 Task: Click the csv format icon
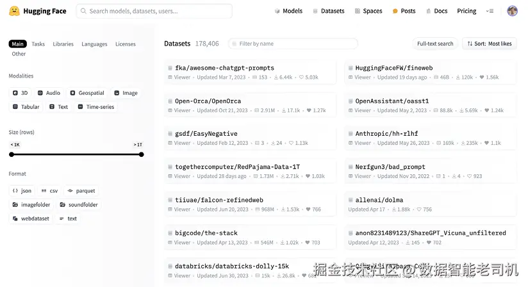pos(44,191)
